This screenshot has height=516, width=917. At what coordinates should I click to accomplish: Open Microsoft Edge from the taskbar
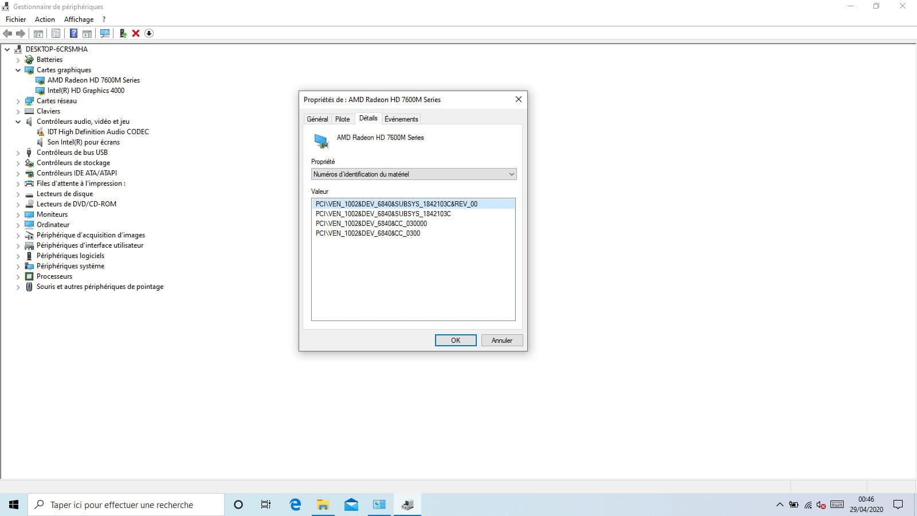pyautogui.click(x=295, y=505)
